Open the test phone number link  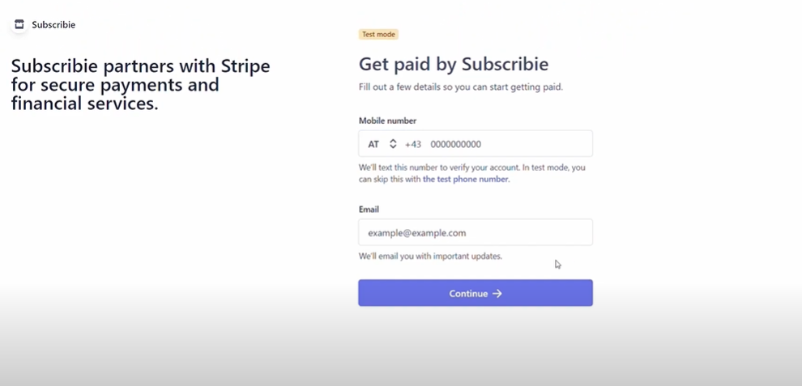point(466,180)
